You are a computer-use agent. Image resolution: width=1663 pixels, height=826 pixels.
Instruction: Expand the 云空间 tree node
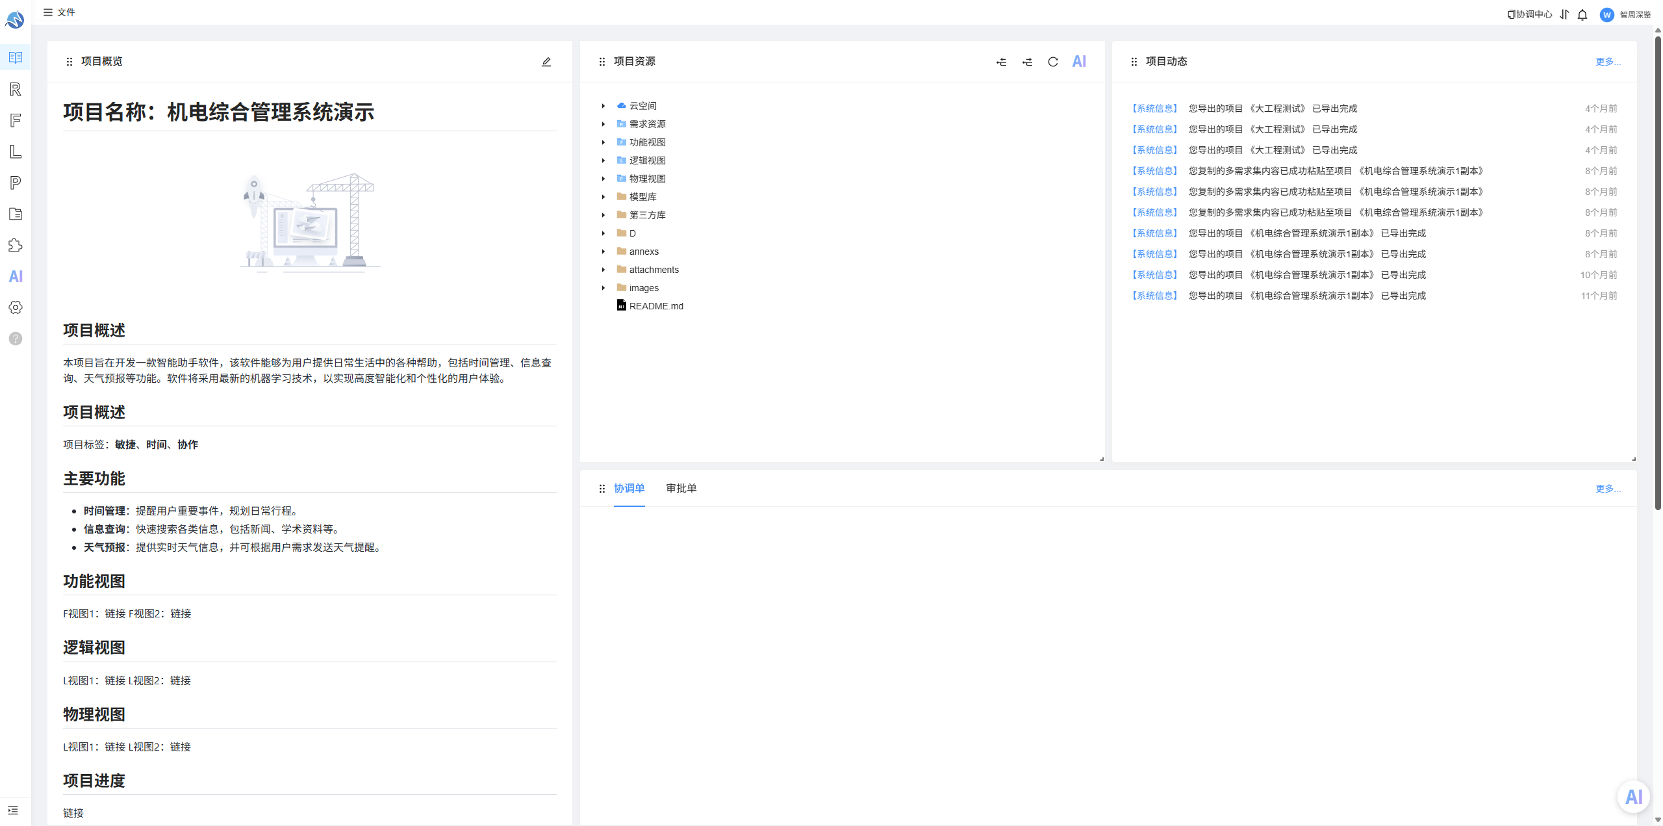(603, 106)
